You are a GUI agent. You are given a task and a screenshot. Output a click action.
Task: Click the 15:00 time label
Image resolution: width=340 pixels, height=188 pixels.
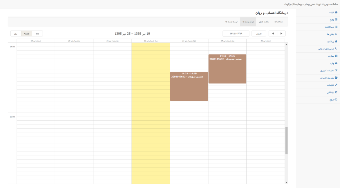[x=12, y=117]
